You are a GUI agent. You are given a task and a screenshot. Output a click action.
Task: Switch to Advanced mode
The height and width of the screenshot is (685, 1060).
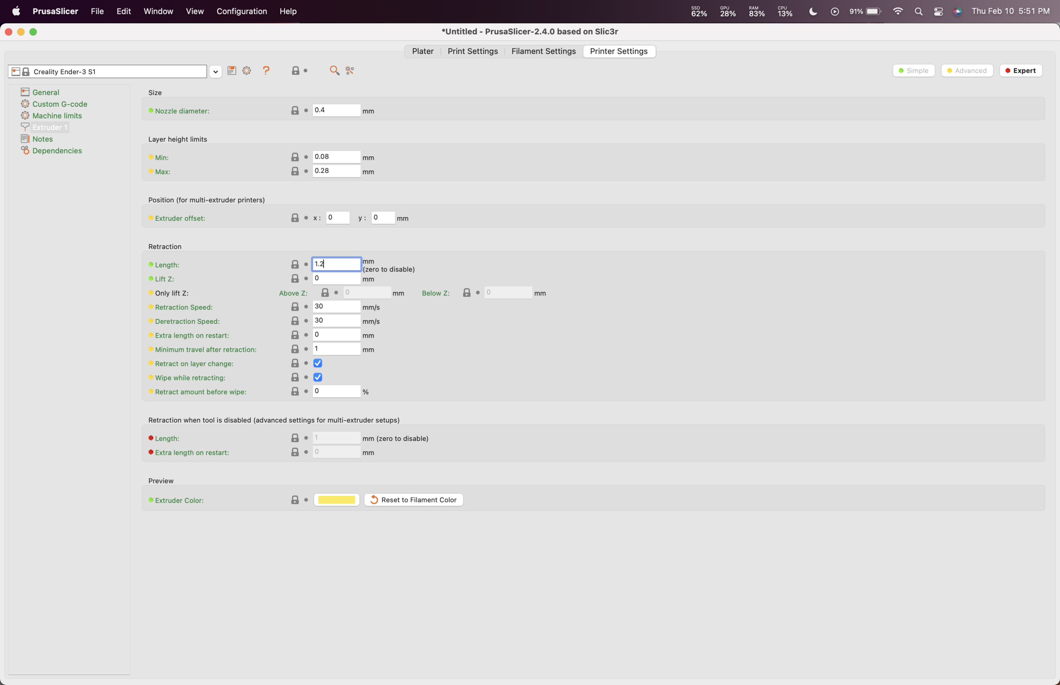pos(967,71)
